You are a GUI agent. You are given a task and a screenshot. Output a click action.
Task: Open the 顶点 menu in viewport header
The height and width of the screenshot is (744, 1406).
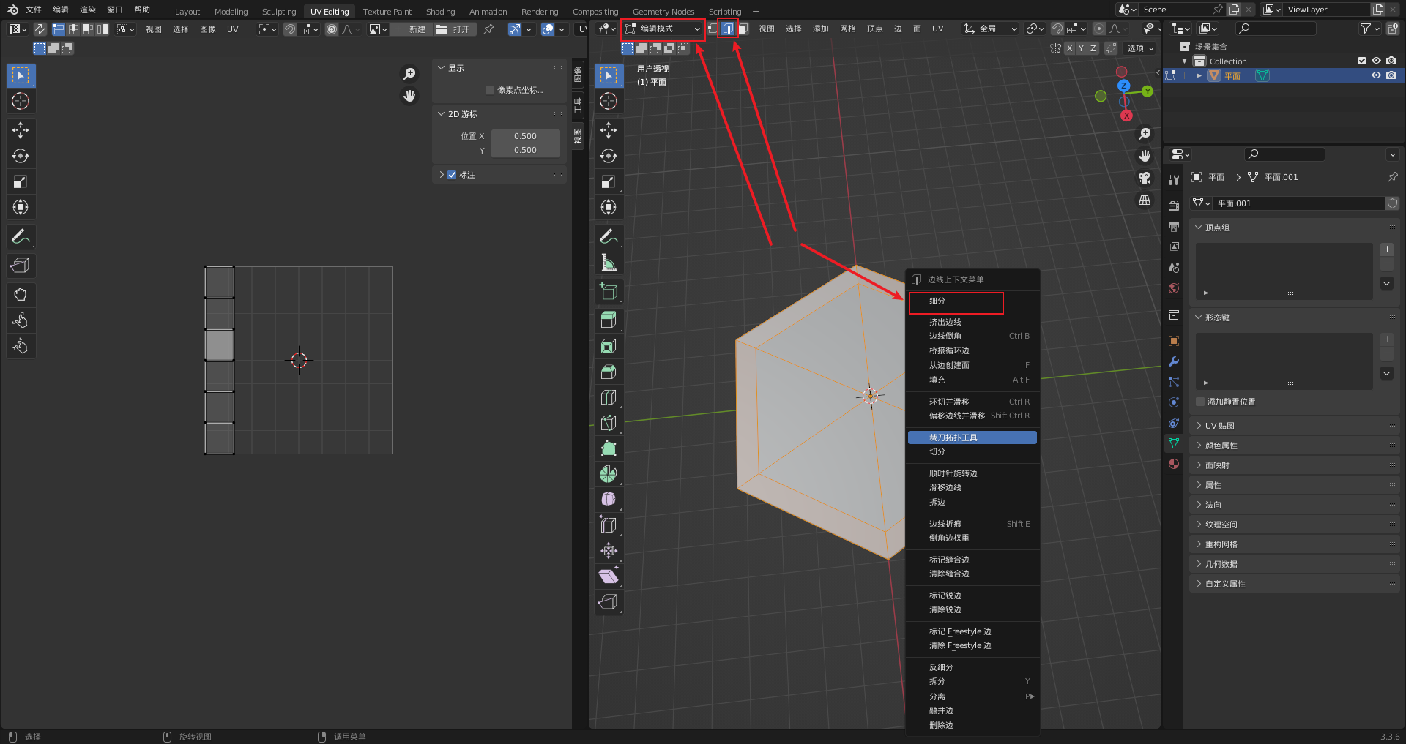click(875, 29)
